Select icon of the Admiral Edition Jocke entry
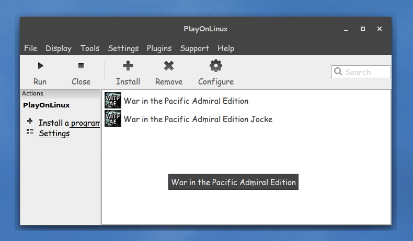 coord(113,118)
